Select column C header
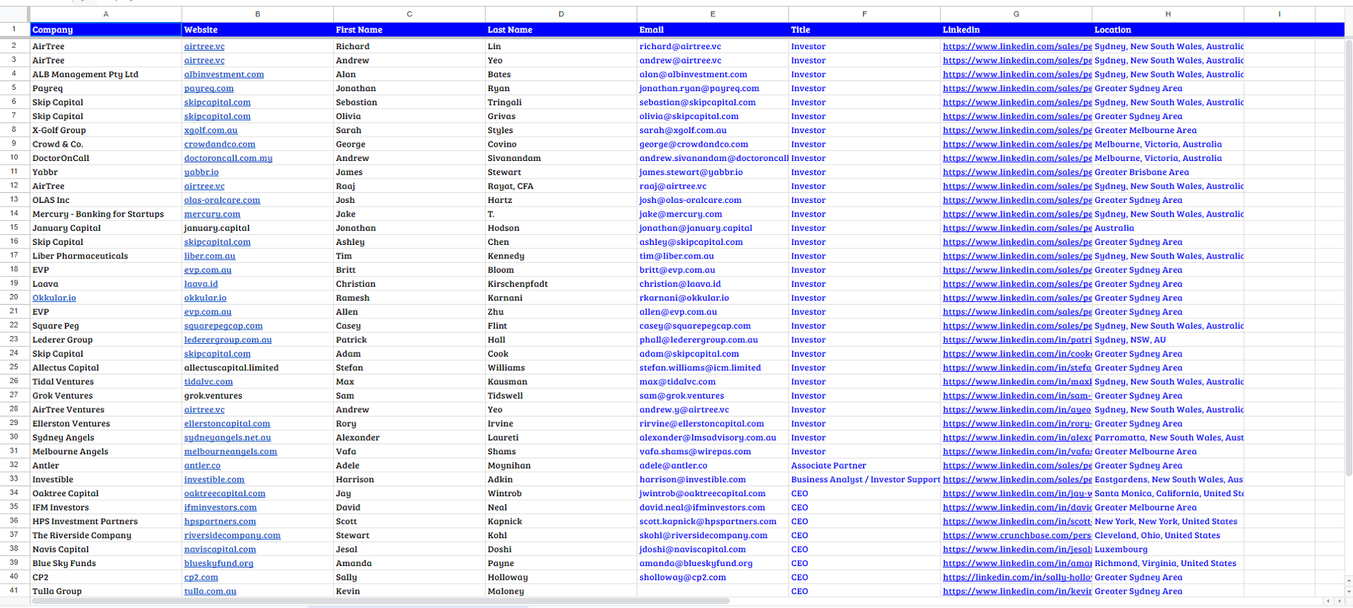Viewport: 1353px width, 608px height. 409,14
